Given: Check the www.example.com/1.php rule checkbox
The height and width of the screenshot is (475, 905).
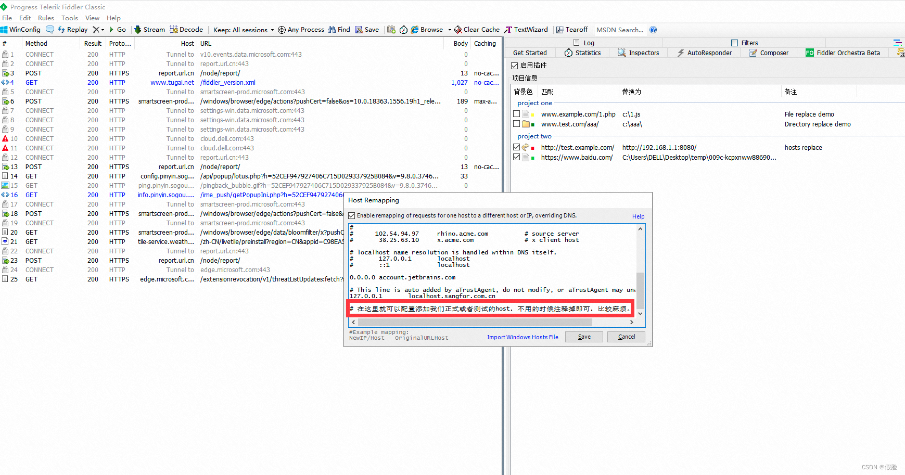Looking at the screenshot, I should point(516,114).
